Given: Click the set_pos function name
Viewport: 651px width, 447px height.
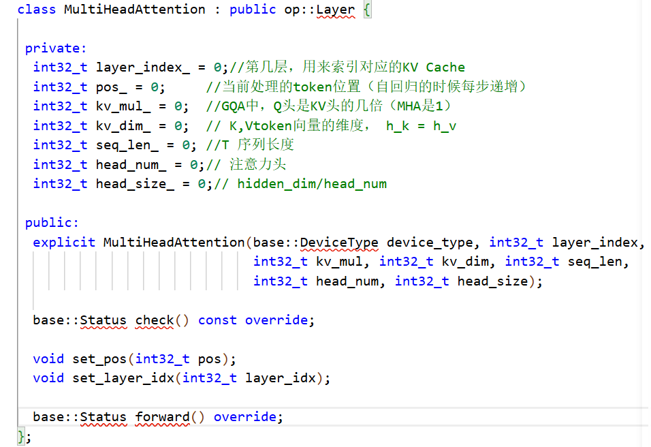Looking at the screenshot, I should [x=99, y=359].
